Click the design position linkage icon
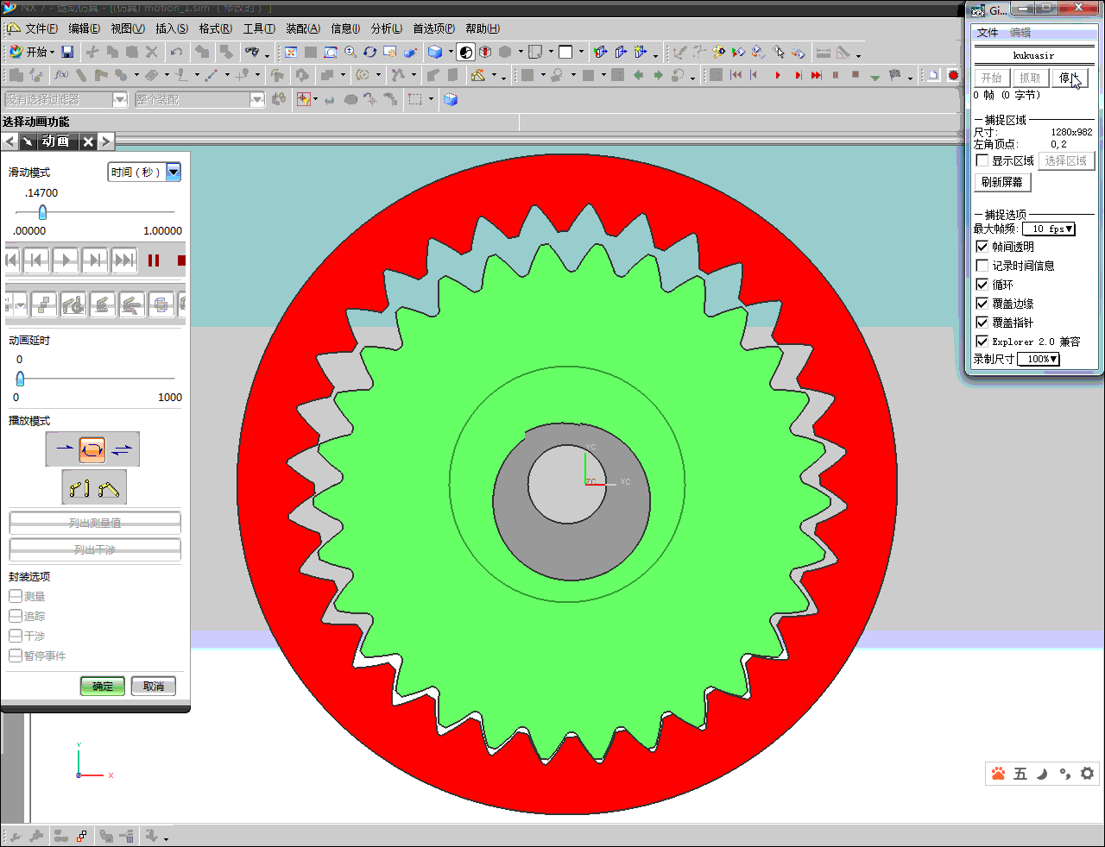1105x847 pixels. 80,488
